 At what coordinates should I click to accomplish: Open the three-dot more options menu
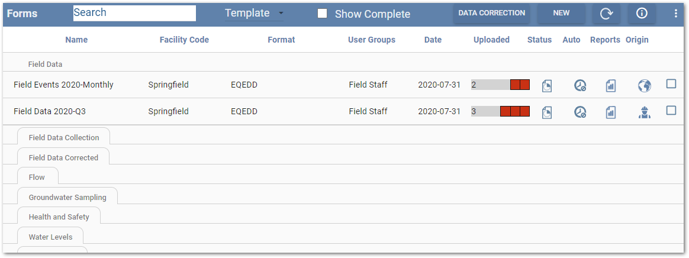676,14
